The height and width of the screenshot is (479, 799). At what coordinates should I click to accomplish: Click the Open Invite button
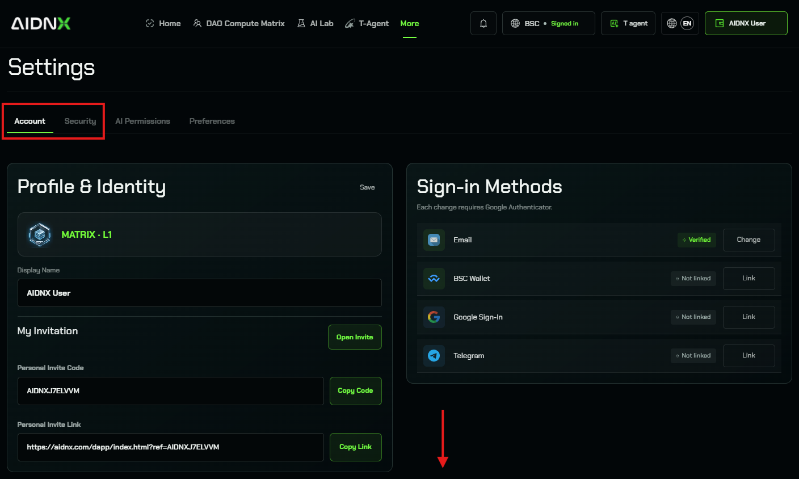pyautogui.click(x=355, y=337)
